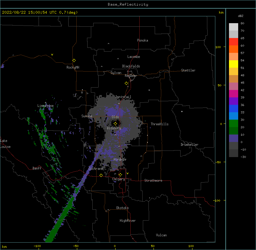
Task: Click the Limestone label
Action: point(45,106)
